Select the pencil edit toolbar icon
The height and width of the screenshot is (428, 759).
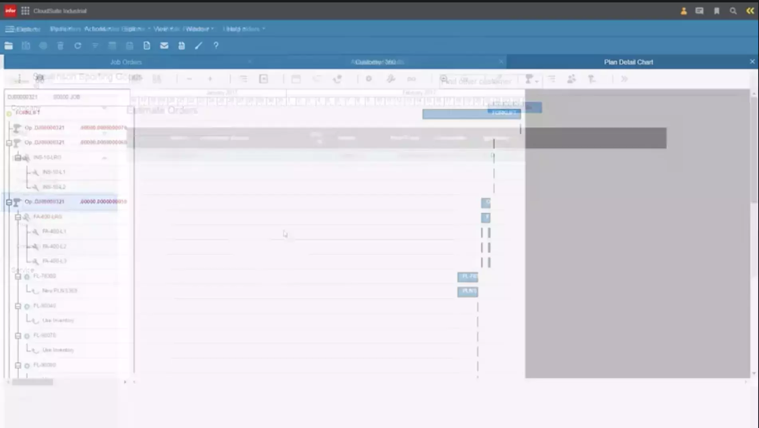pyautogui.click(x=198, y=46)
